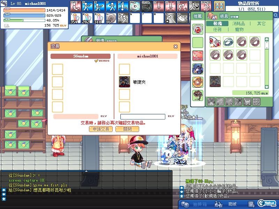Image resolution: width=279 pixels, height=209 pixels.
Task: Click the inventory scrollbar thumb
Action: pos(266,46)
